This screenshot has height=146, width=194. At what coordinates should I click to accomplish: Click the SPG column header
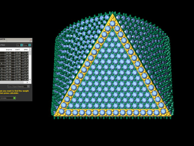pyautogui.click(x=26, y=49)
